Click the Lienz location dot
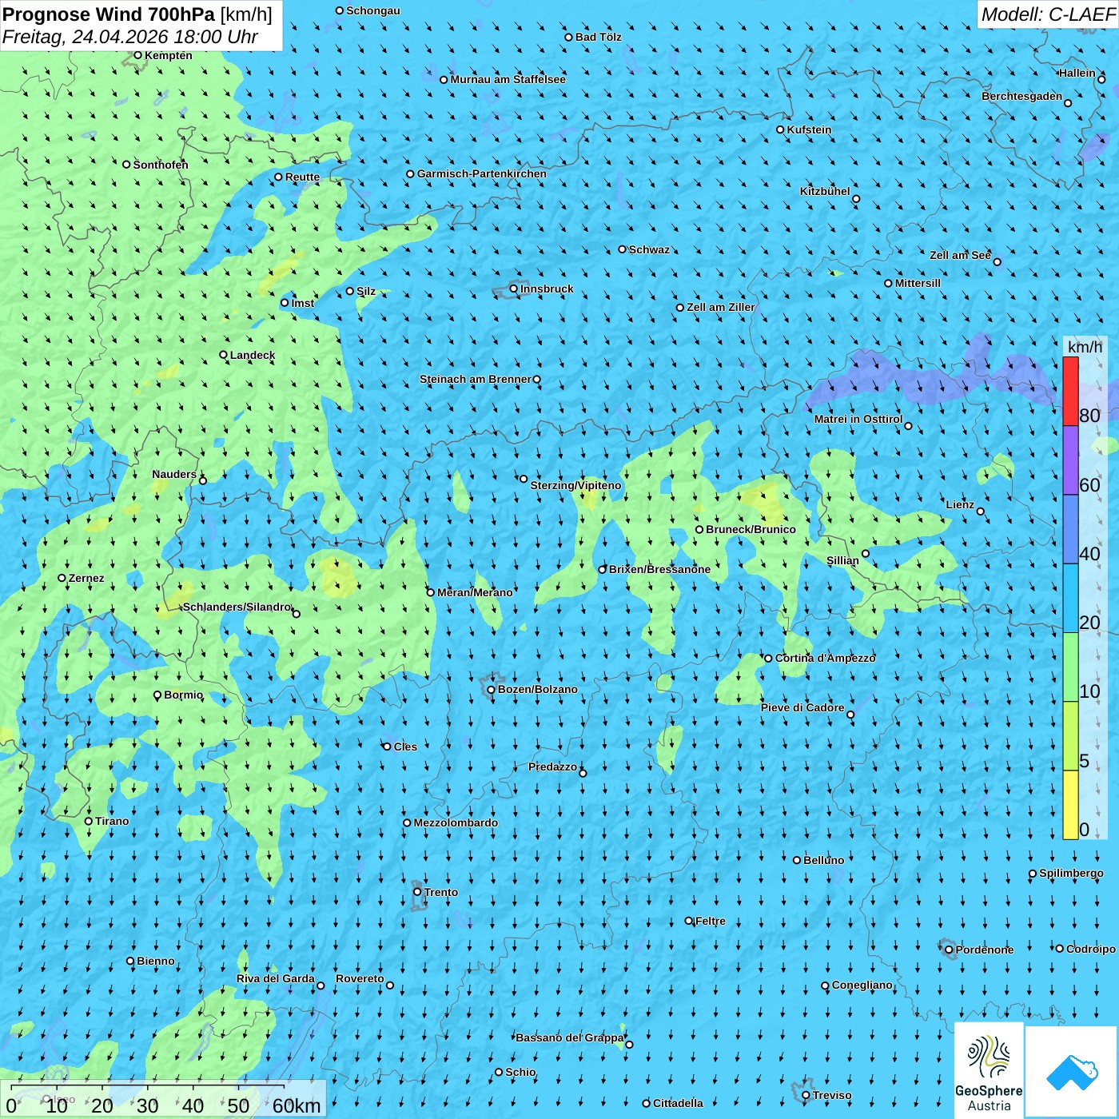 pos(981,512)
